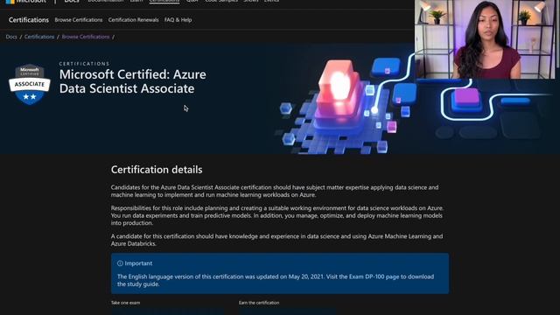Click the paragraph starting 'Candidates for the Azure'
This screenshot has width=560, height=315.
(x=275, y=191)
